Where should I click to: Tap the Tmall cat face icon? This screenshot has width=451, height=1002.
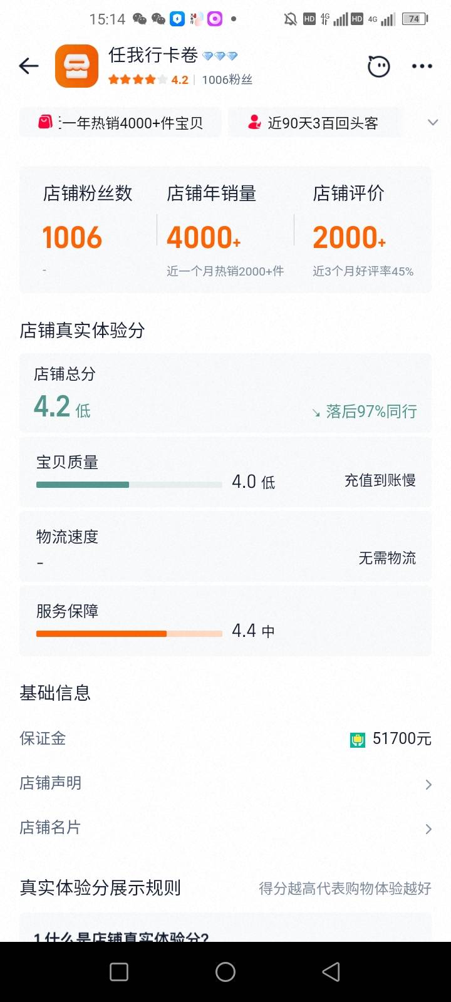[378, 66]
